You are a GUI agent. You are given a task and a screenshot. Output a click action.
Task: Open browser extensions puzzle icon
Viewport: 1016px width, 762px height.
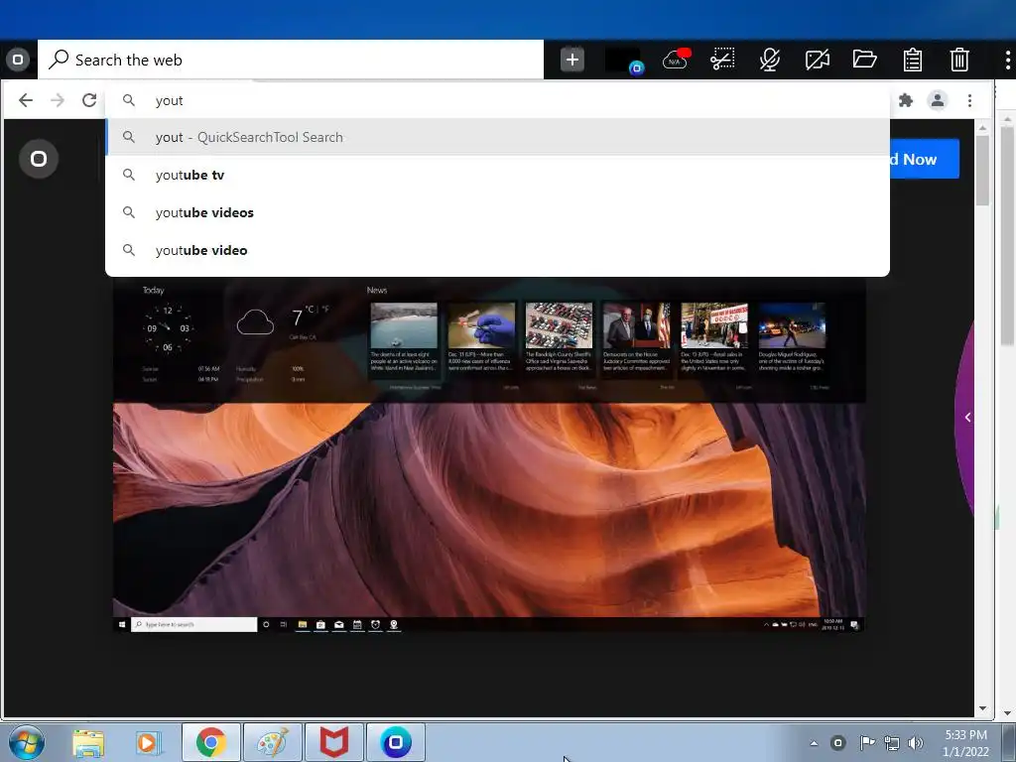coord(906,100)
